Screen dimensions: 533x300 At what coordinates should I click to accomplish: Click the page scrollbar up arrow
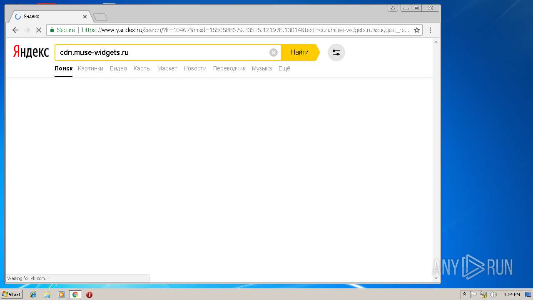pos(436,42)
